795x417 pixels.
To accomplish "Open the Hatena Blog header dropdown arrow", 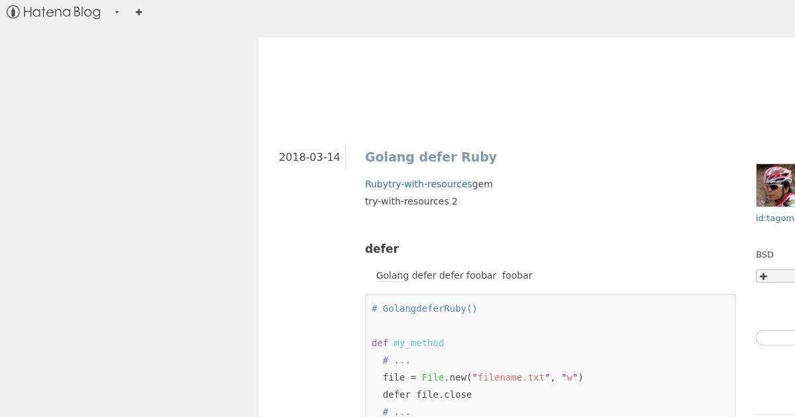I will 117,12.
